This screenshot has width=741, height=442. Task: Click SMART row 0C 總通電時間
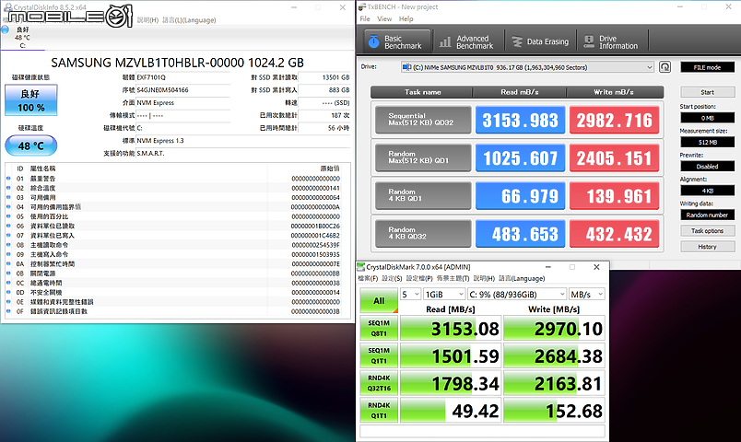[178, 283]
